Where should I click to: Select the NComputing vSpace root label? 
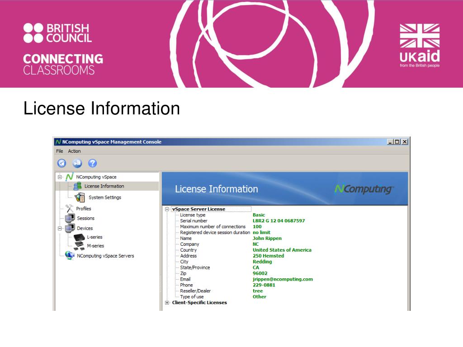tap(96, 177)
